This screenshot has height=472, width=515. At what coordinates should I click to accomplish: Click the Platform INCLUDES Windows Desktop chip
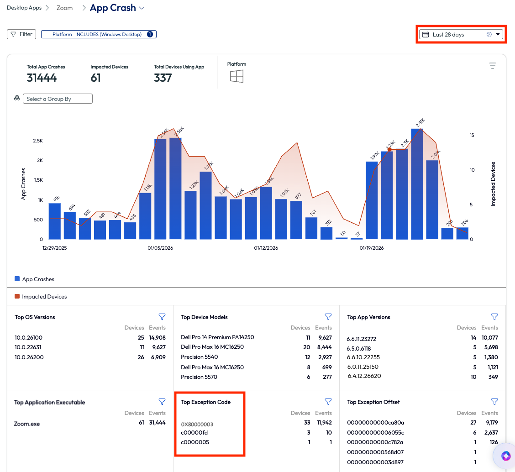pyautogui.click(x=99, y=34)
